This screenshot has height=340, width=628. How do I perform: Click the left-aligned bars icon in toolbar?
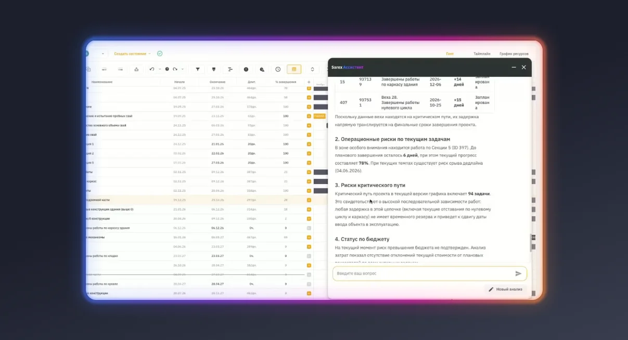(230, 69)
